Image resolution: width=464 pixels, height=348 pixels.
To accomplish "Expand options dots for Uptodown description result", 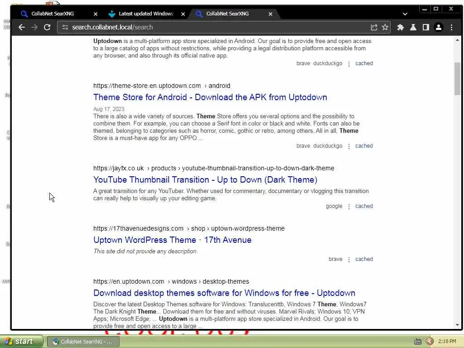I will [x=349, y=64].
